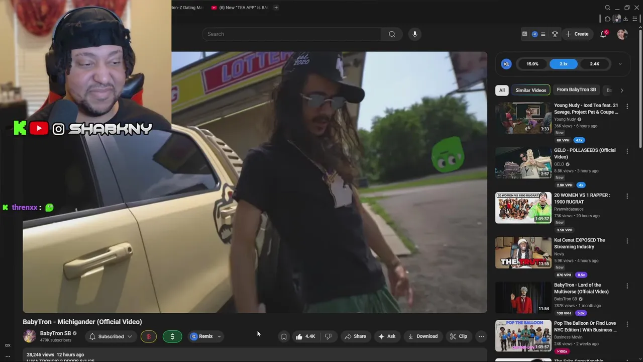This screenshot has width=643, height=362.
Task: Select the Similar Videos chip
Action: tap(530, 90)
